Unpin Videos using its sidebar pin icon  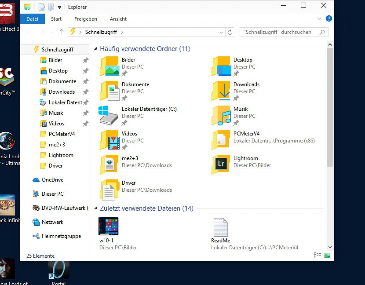(x=86, y=124)
